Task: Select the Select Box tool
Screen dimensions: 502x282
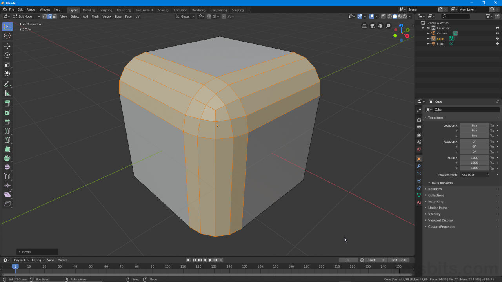Action: pyautogui.click(x=7, y=27)
